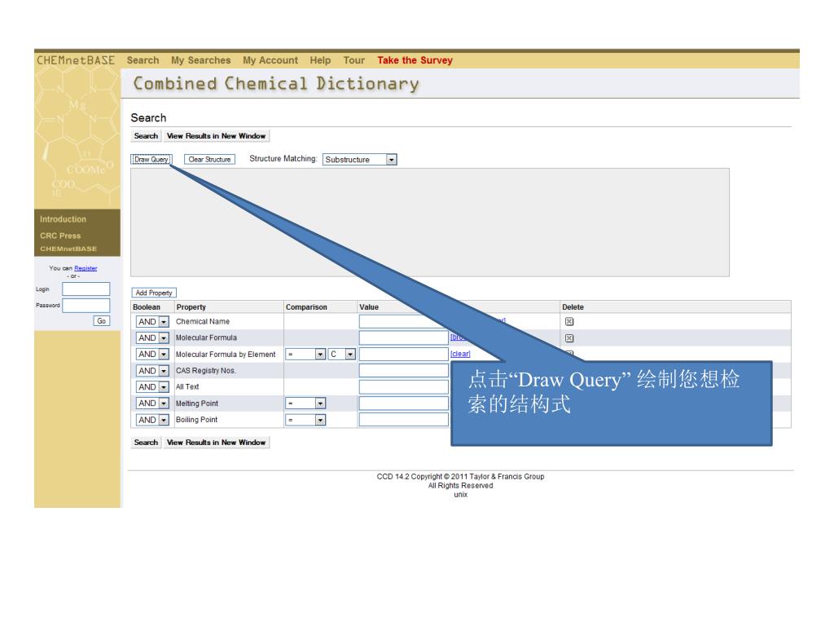The image size is (834, 626).
Task: Delete the Molecular Formula property row
Action: coord(569,338)
